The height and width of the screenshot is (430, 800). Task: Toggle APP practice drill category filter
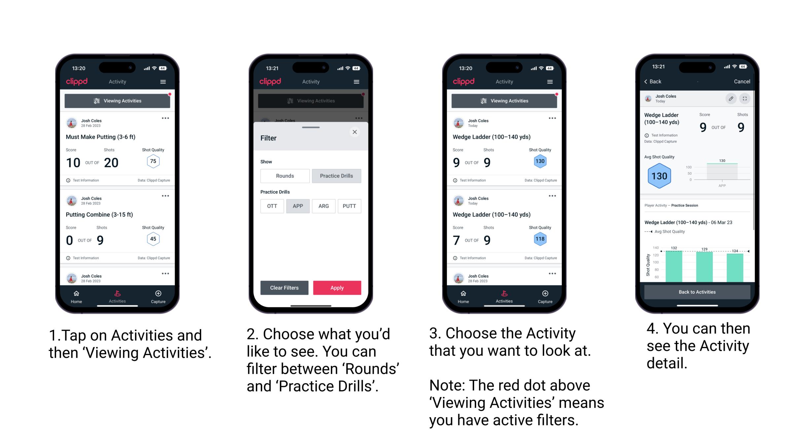tap(297, 206)
